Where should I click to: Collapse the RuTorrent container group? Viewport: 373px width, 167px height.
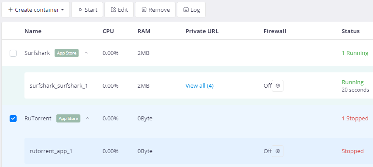tap(88, 118)
